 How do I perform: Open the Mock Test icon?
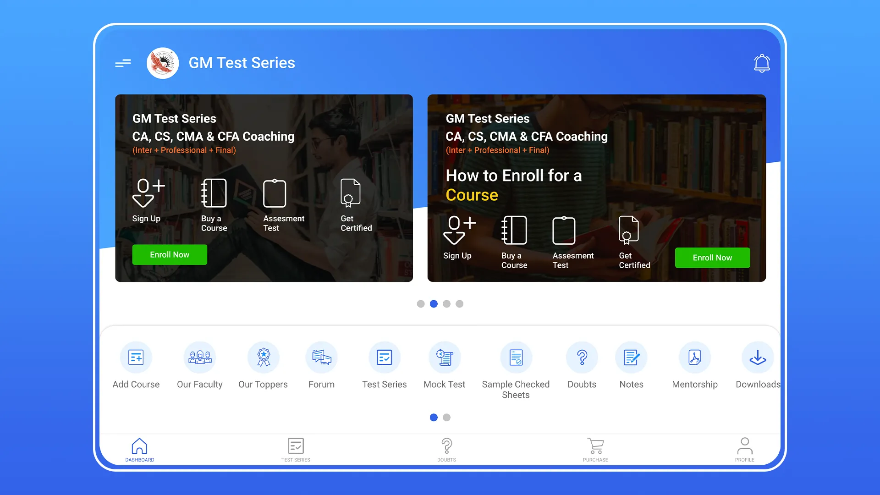[x=445, y=357]
